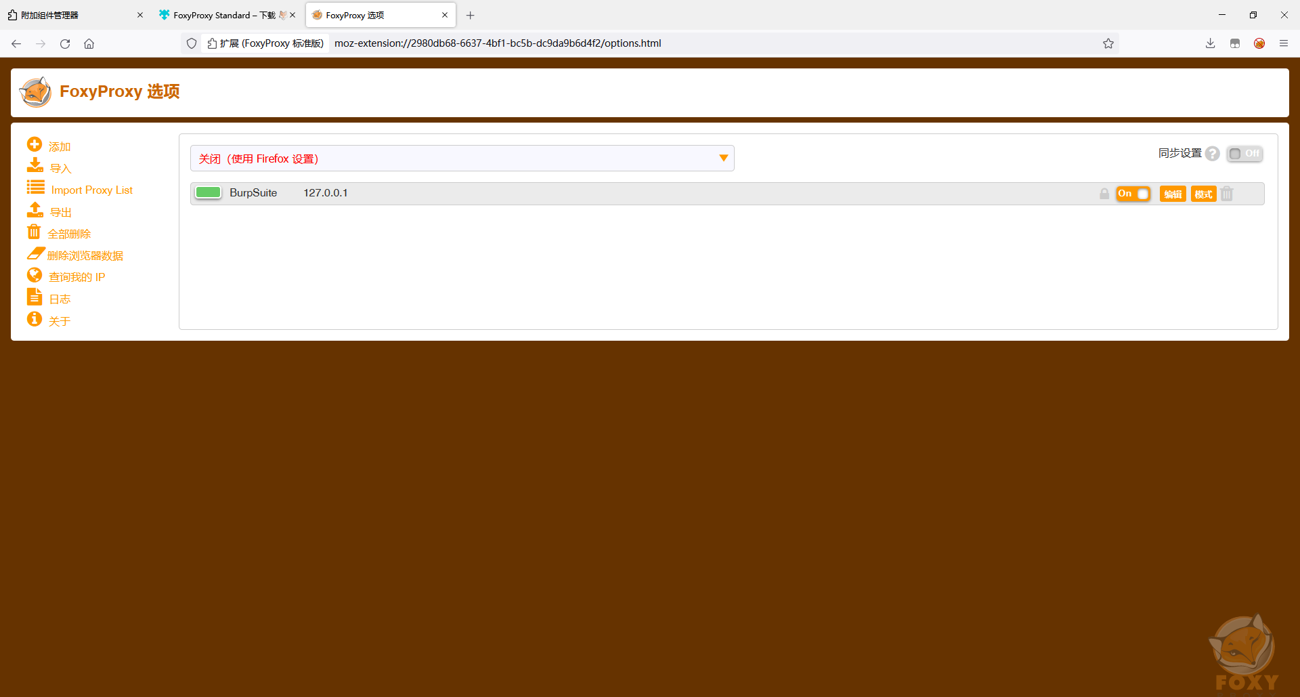Click the 模式 button for BurpSuite
The width and height of the screenshot is (1300, 697).
1203,194
